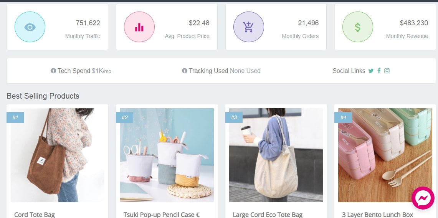Open the Tsuki Pop-up Pencil Case image
Viewport: 438px width, 218px height.
click(x=167, y=155)
